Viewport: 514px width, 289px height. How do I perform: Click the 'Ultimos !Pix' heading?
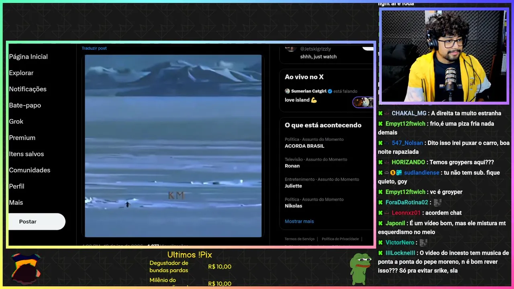point(190,255)
